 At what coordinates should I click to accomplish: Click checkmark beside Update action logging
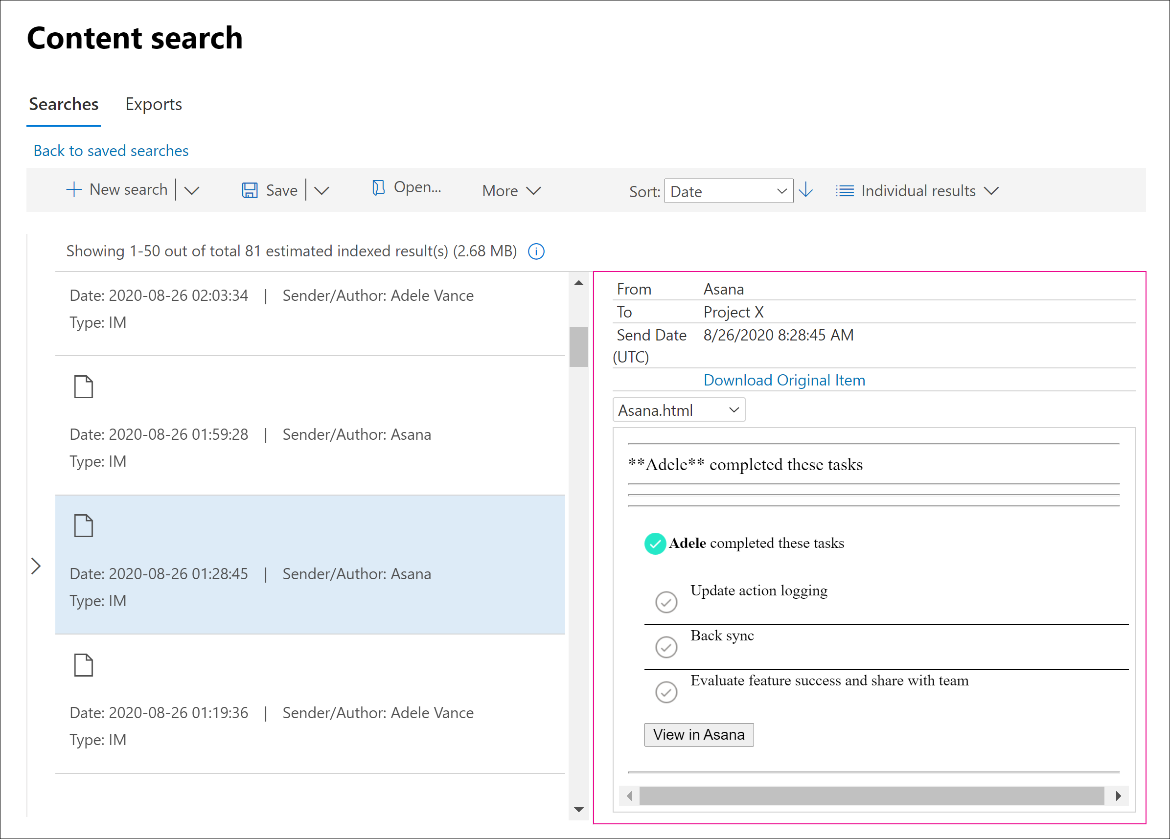[x=666, y=602]
